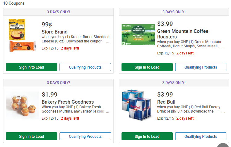View Qualifying Products for Green Mountain Coffee
This screenshot has width=231, height=147.
(x=201, y=67)
